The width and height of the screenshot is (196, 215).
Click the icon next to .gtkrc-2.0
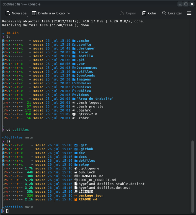tap(74, 114)
